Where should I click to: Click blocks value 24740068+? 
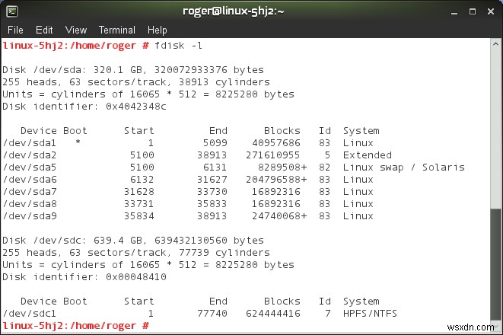tap(279, 216)
